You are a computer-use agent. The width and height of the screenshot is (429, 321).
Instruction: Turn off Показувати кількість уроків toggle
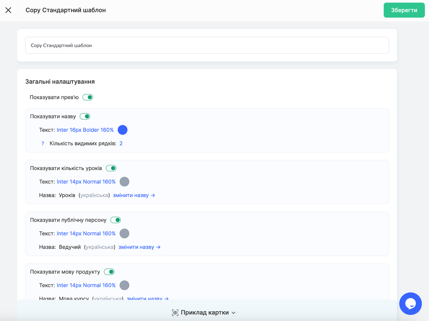111,168
